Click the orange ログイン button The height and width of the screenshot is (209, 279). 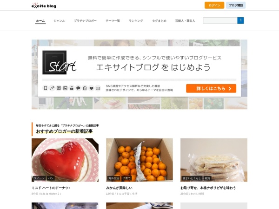pyautogui.click(x=214, y=5)
